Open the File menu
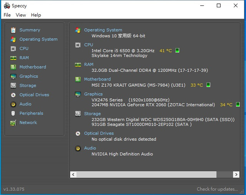The height and width of the screenshot is (195, 246). pos(7,15)
